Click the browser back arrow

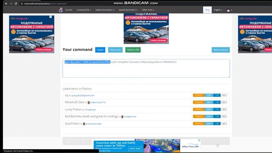tap(6, 3)
